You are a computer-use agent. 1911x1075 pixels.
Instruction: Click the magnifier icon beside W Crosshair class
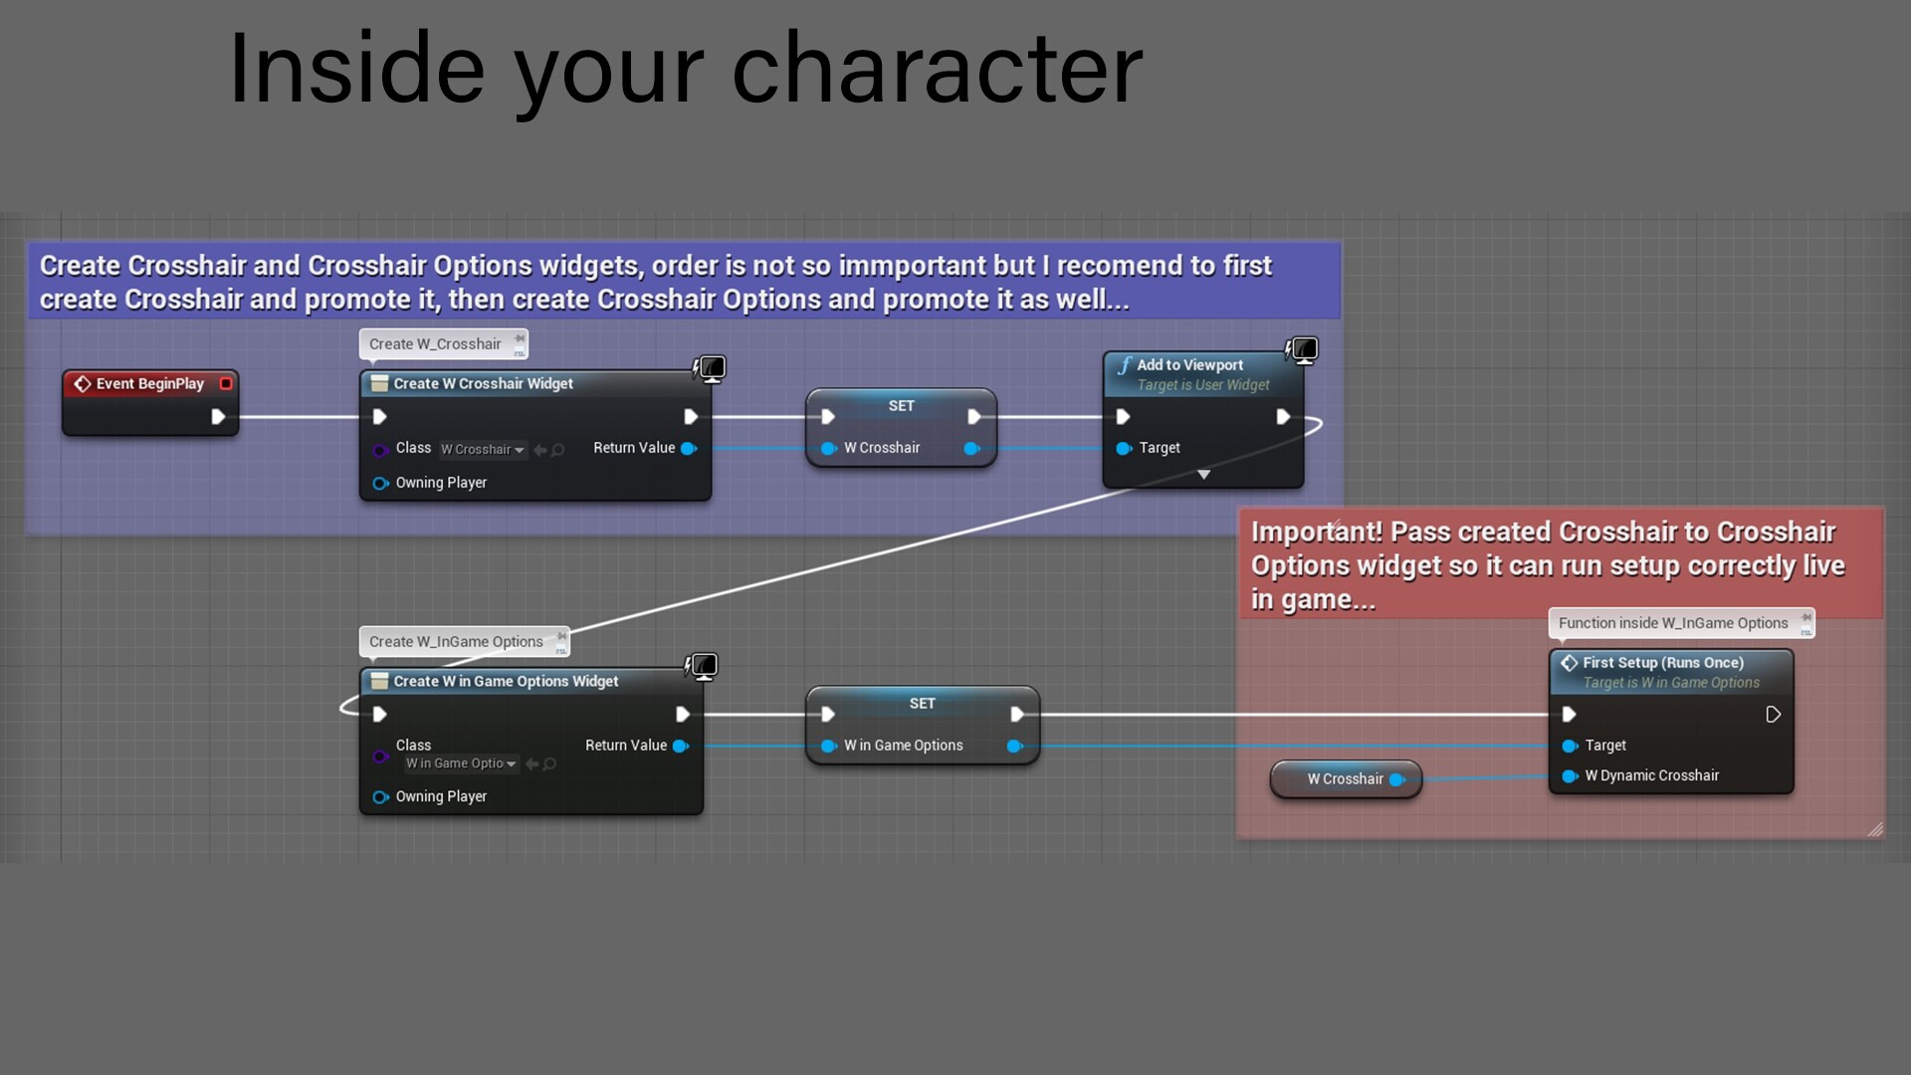(558, 450)
